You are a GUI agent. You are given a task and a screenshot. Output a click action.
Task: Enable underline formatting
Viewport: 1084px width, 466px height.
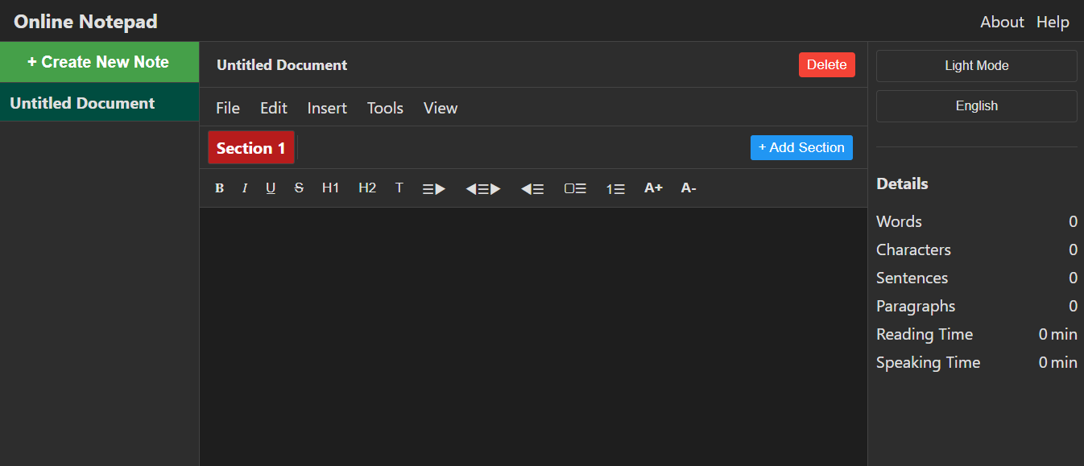coord(271,188)
